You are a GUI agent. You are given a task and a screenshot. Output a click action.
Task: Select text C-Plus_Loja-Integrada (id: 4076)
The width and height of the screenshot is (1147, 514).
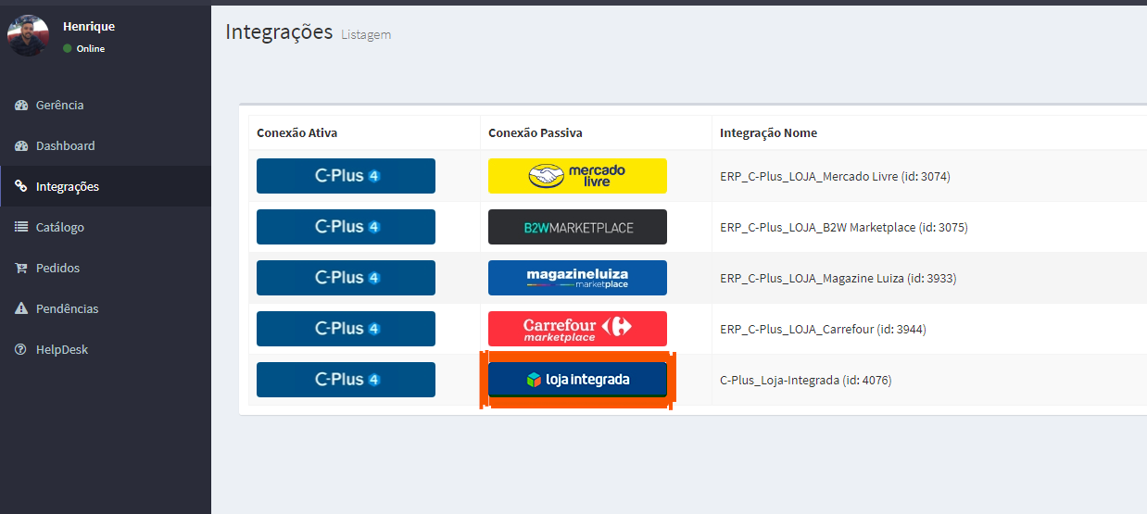(x=806, y=380)
